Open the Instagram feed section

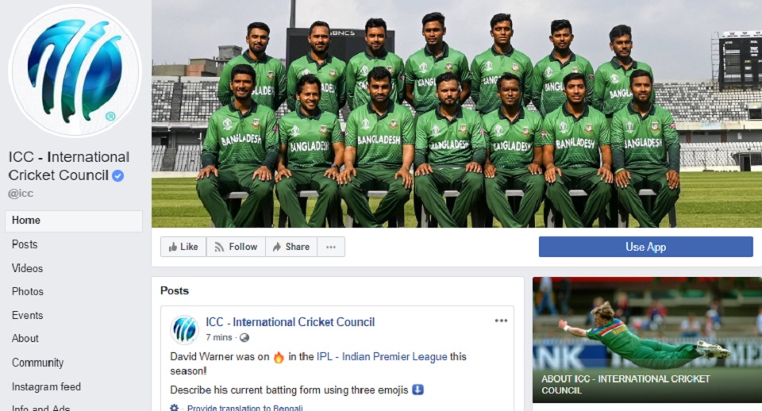click(x=46, y=386)
